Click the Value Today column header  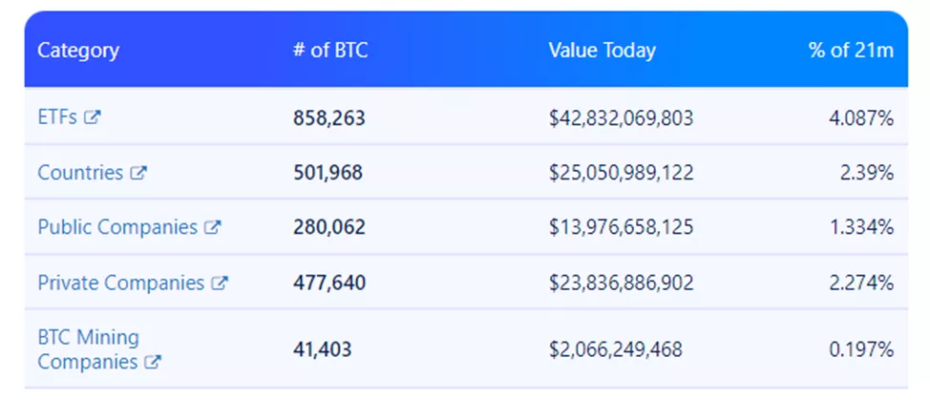602,50
